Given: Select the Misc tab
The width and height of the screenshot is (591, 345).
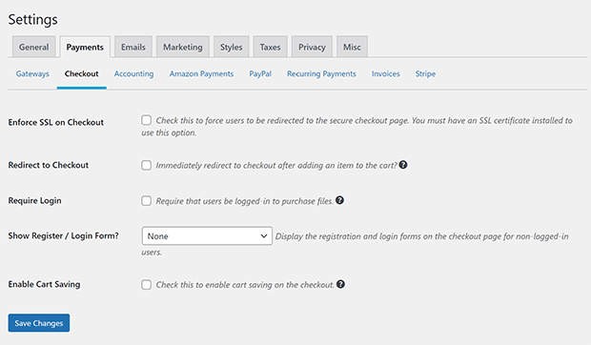Looking at the screenshot, I should (352, 47).
